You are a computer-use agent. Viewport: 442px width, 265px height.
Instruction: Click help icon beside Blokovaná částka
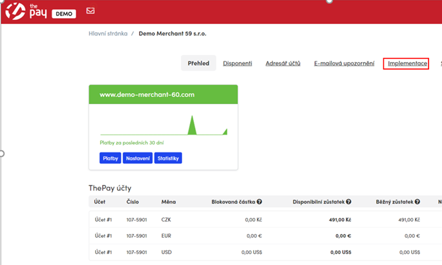coord(259,202)
